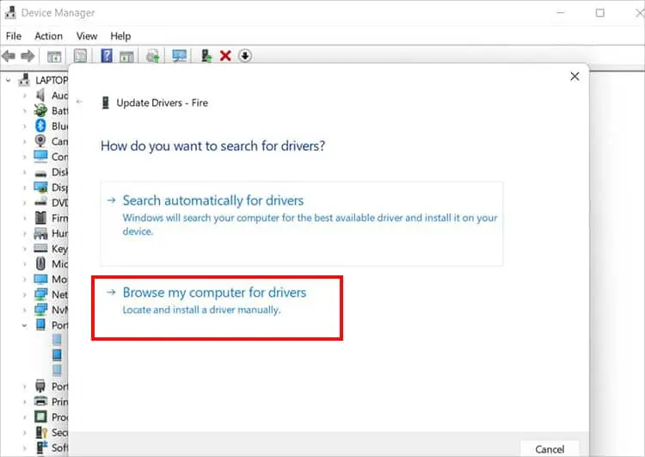
Task: Click the device icon beside 'Update Drivers' title
Action: pyautogui.click(x=105, y=102)
